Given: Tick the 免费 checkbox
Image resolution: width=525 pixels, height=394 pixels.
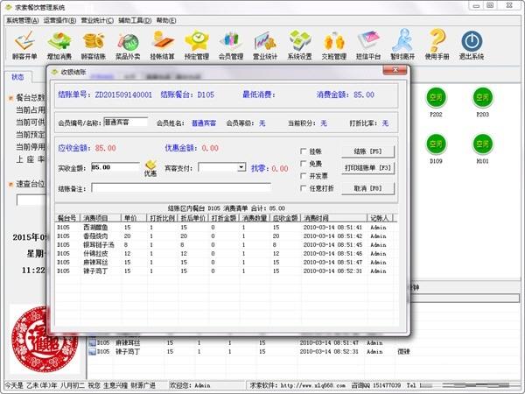Looking at the screenshot, I should pos(304,164).
